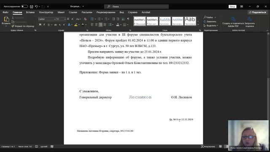Apply italic with the К button

point(44,24)
